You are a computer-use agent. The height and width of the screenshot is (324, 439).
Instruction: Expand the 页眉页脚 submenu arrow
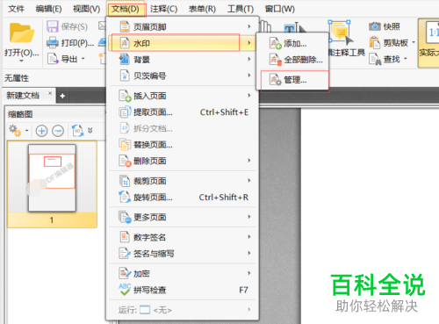(x=249, y=26)
